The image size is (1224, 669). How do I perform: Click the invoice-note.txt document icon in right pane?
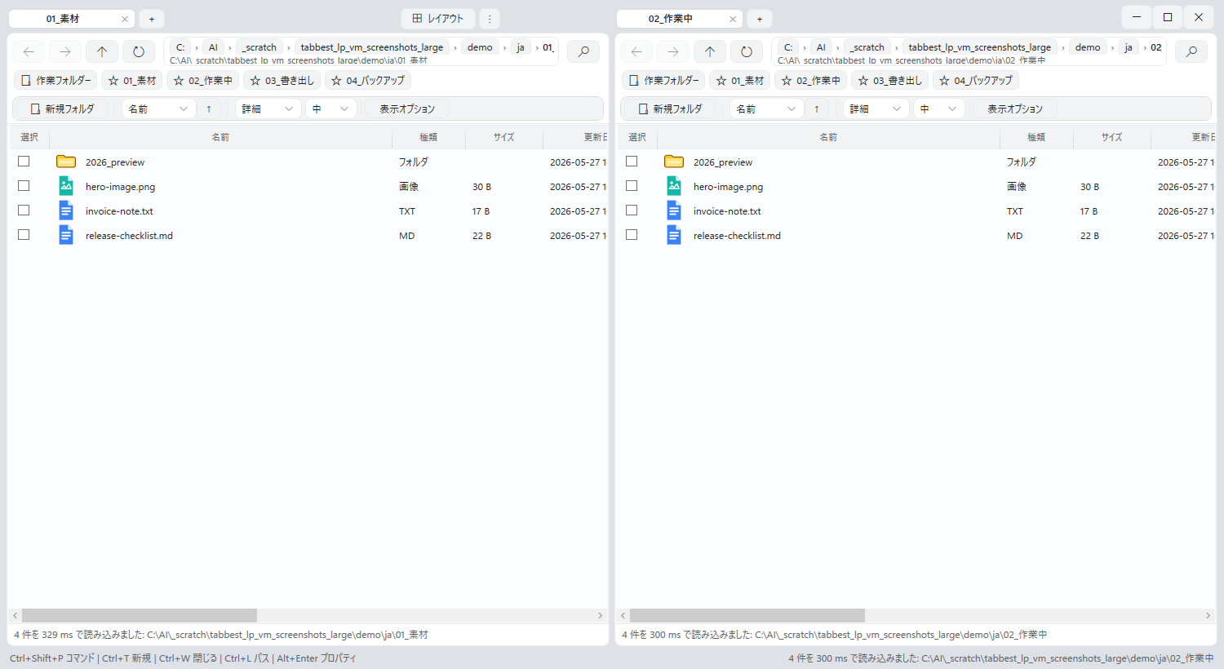click(x=674, y=210)
